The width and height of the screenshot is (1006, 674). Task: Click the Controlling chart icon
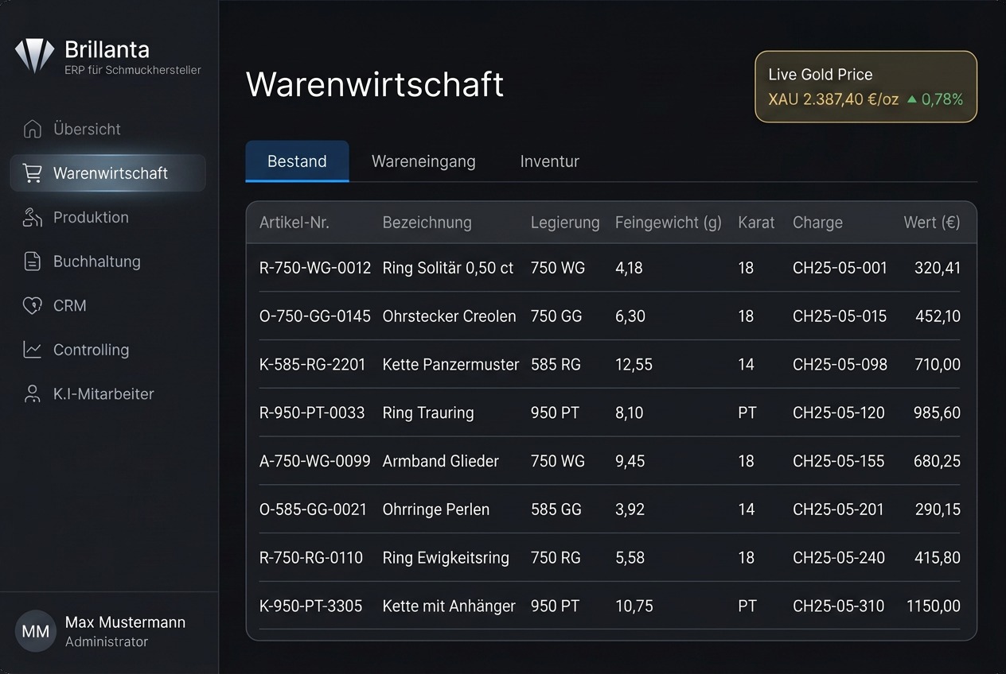(x=33, y=350)
